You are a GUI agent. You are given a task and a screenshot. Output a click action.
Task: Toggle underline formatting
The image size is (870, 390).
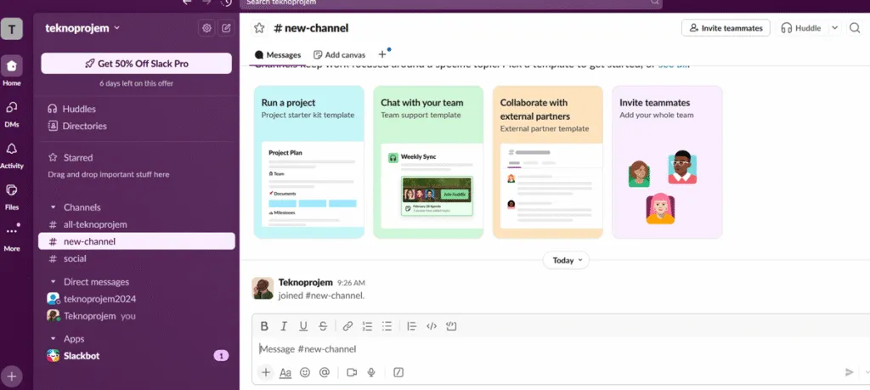coord(303,326)
